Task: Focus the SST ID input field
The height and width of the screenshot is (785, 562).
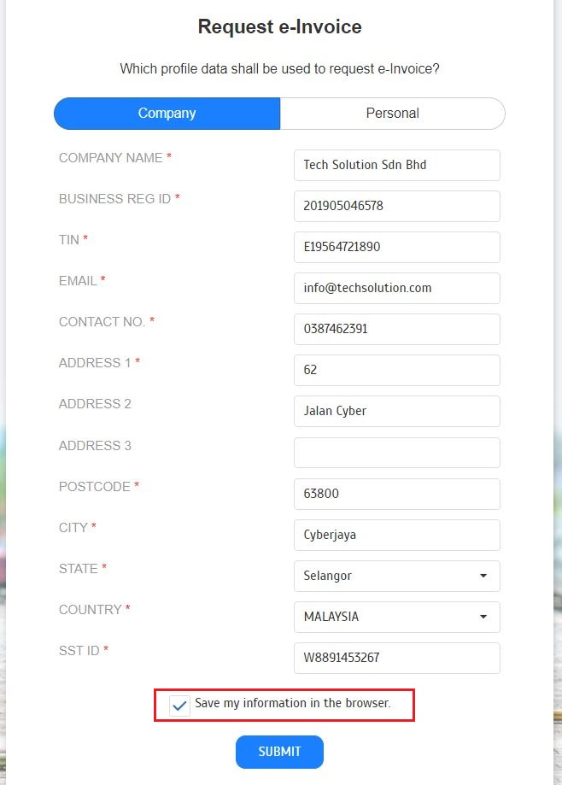Action: pos(396,658)
